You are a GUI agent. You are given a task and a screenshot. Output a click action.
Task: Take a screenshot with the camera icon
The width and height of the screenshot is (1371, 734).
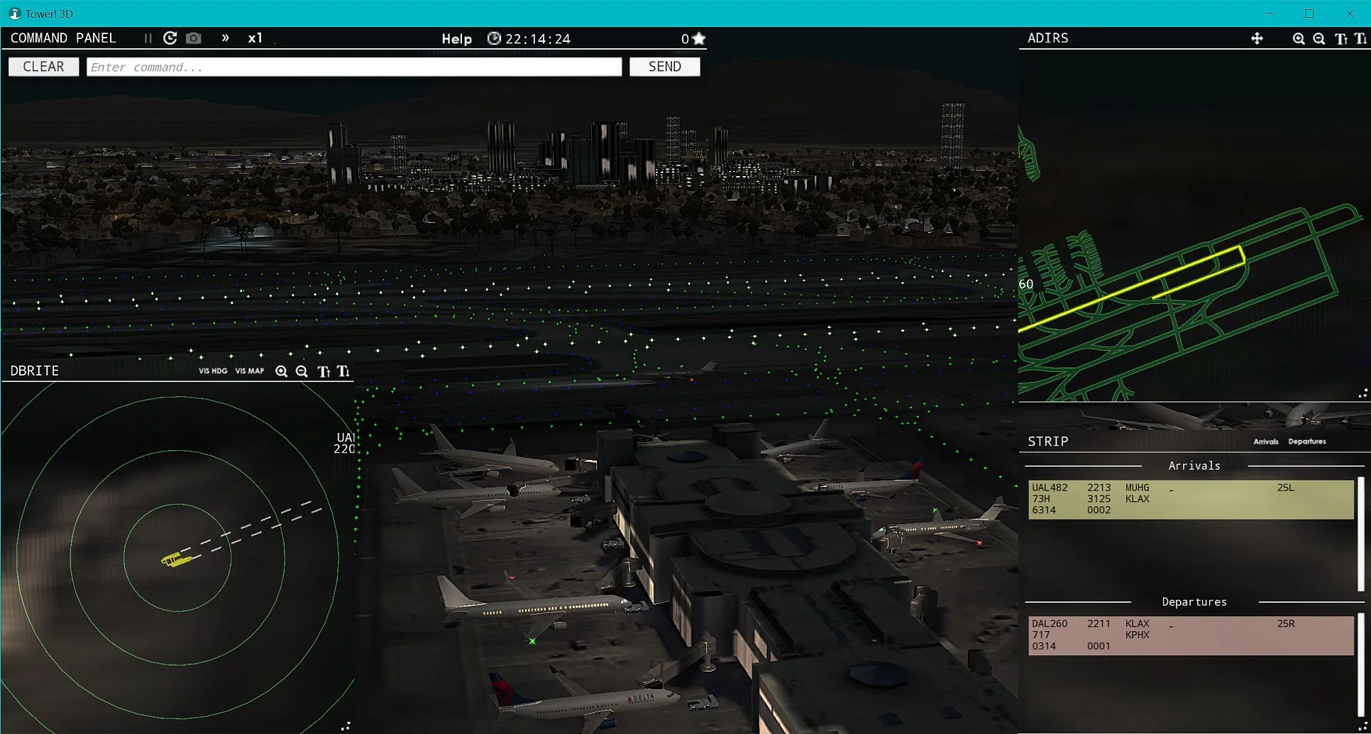pyautogui.click(x=193, y=38)
